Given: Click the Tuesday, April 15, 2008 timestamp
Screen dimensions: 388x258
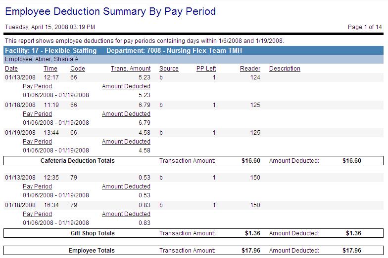Looking at the screenshot, I should click(x=50, y=27).
